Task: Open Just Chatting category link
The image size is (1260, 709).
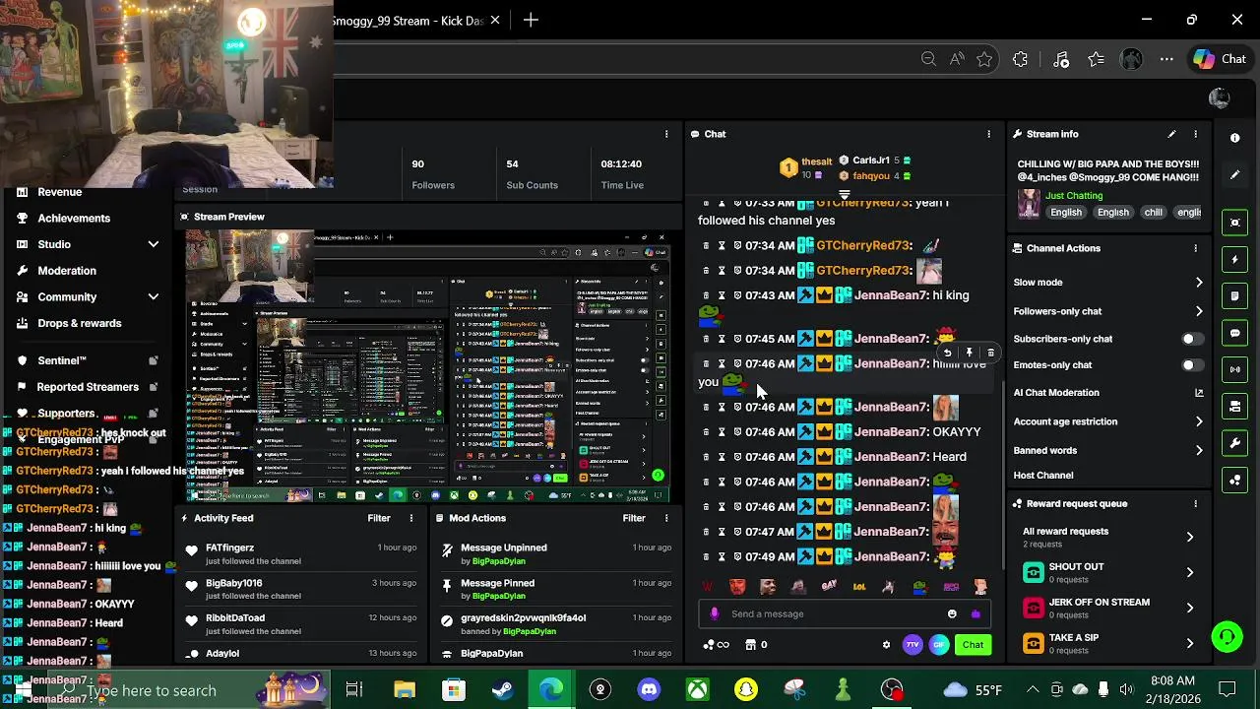Action: 1074,196
